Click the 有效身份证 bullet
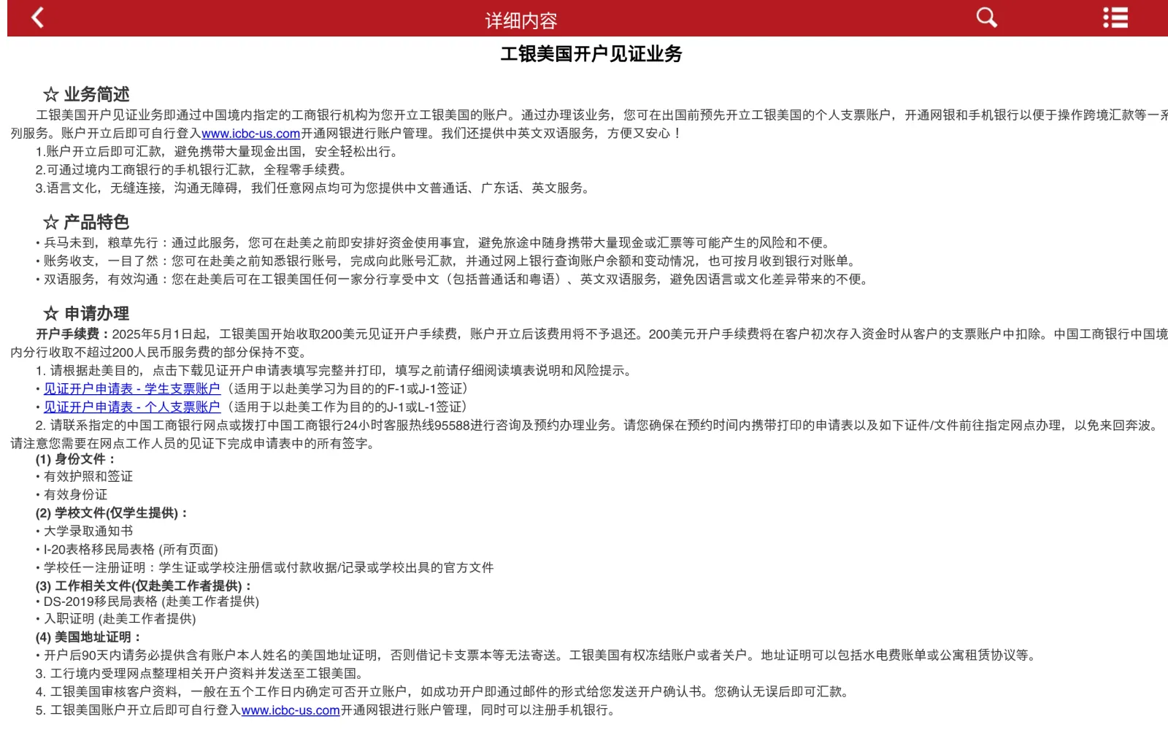The height and width of the screenshot is (730, 1168). [x=72, y=495]
